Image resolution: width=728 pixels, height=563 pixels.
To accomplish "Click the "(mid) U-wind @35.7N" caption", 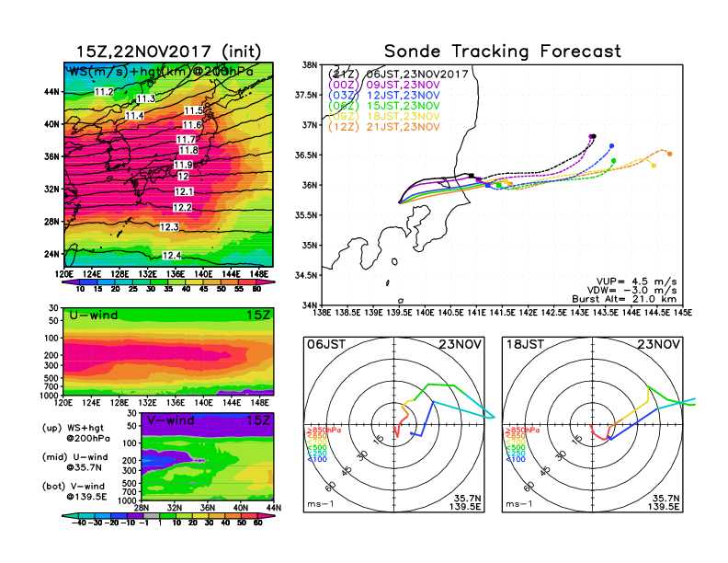I will pyautogui.click(x=75, y=462).
